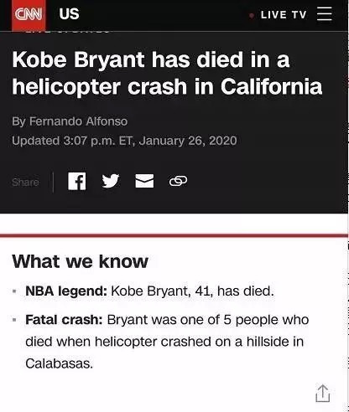Copy article link with chain icon

click(178, 181)
